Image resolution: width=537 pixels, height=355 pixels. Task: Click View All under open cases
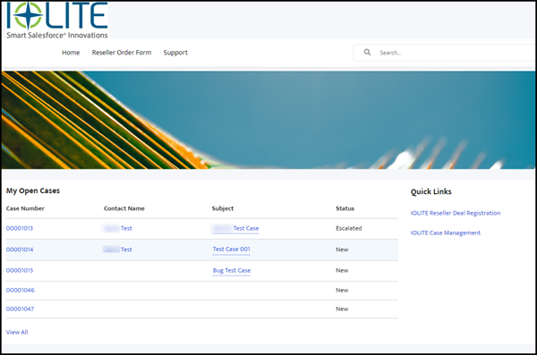tap(17, 332)
